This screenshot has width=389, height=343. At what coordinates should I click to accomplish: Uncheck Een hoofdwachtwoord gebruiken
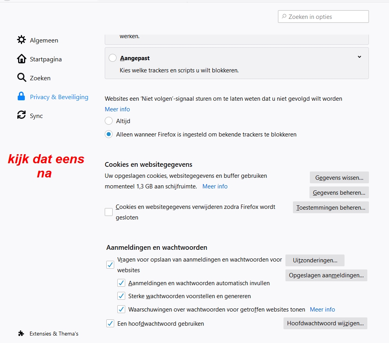click(x=110, y=324)
